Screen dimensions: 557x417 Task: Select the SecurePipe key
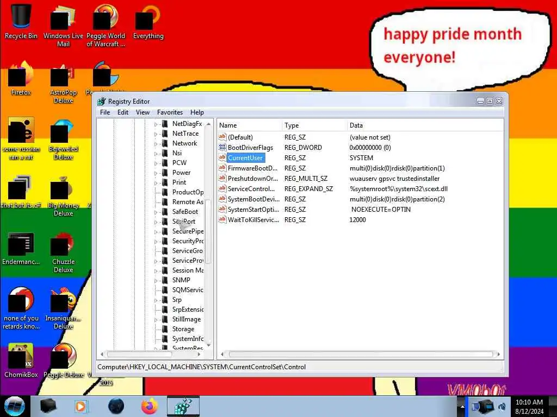click(x=188, y=231)
